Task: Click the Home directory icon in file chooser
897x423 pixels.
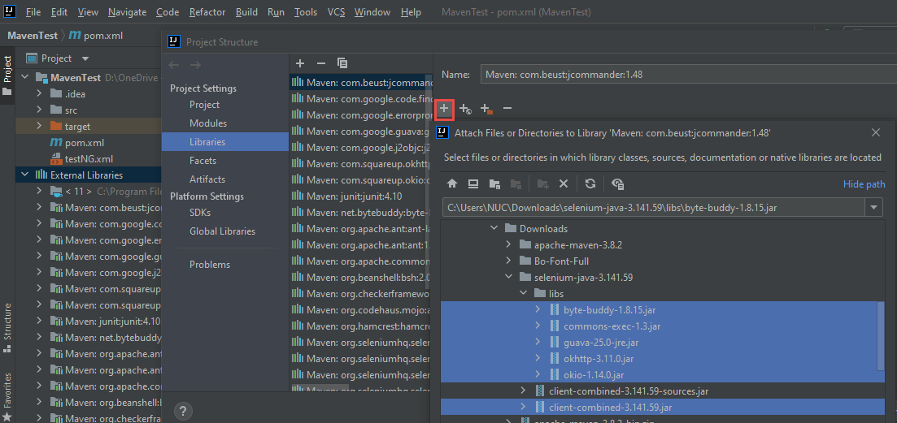Action: point(452,183)
